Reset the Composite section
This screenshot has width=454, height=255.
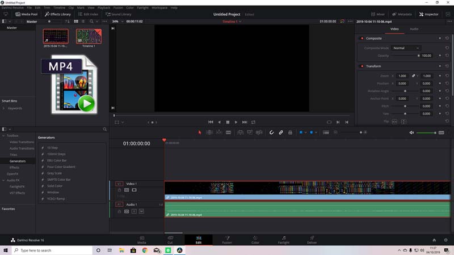tap(447, 38)
